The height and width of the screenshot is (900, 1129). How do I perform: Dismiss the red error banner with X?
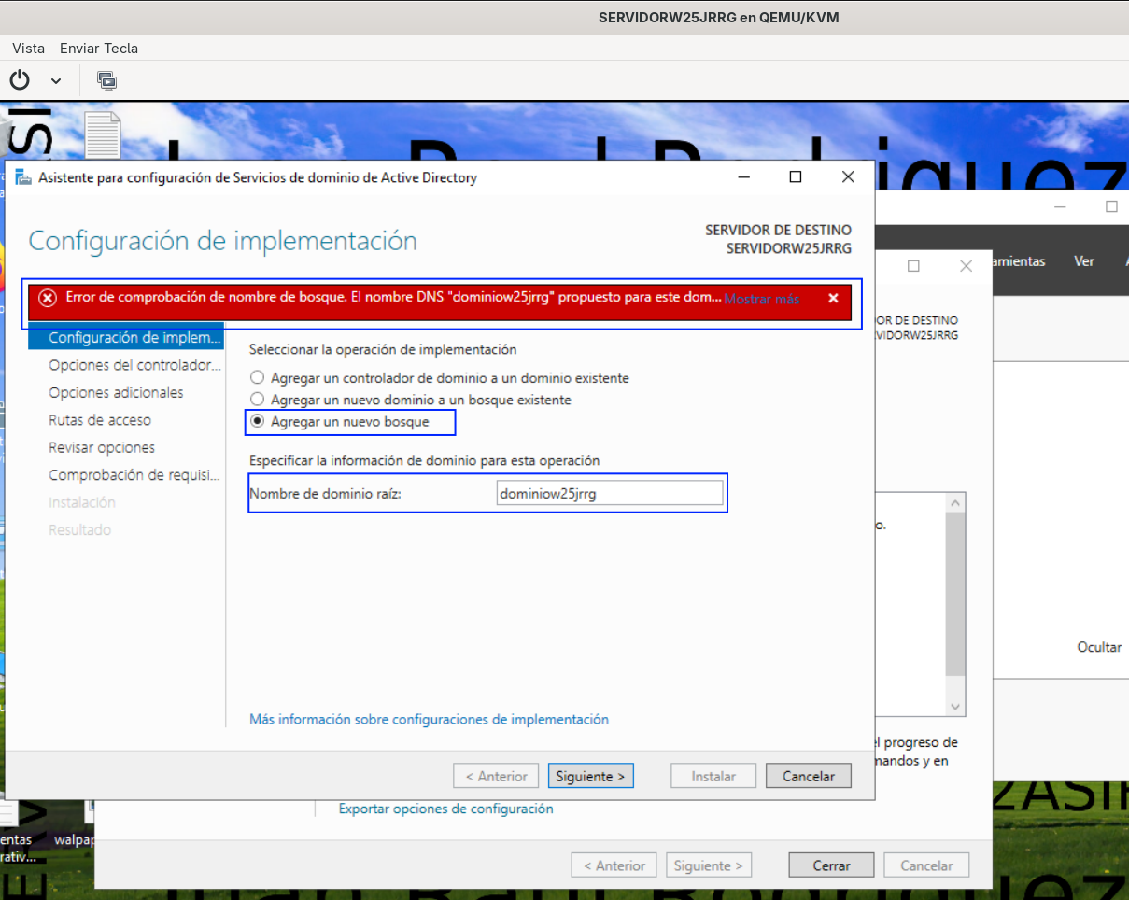[833, 298]
